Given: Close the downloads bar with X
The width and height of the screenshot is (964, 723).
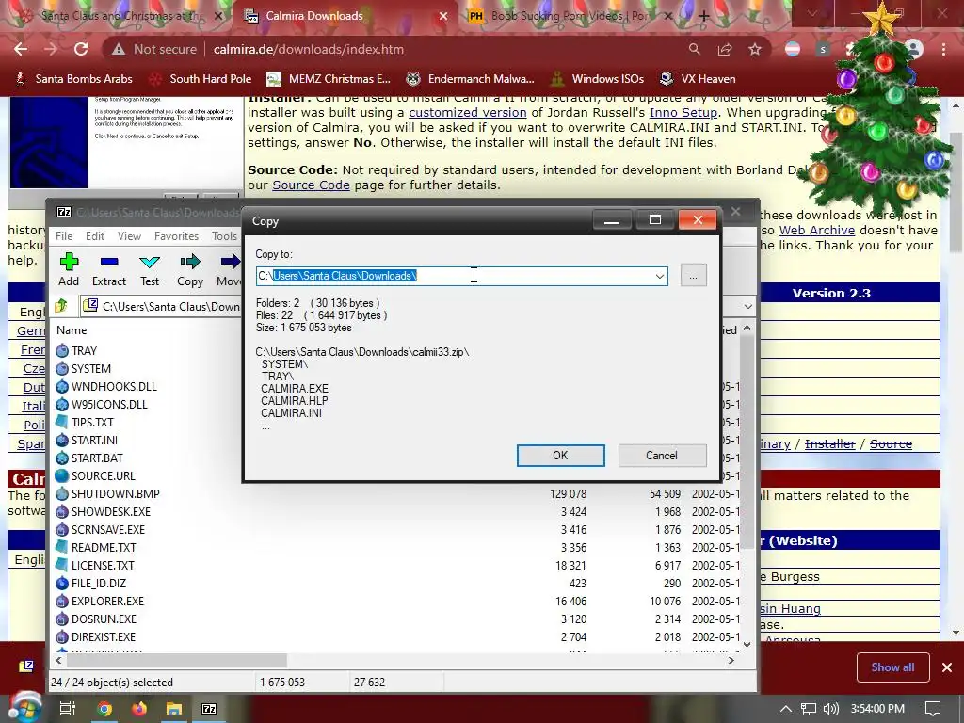Looking at the screenshot, I should coord(947,667).
